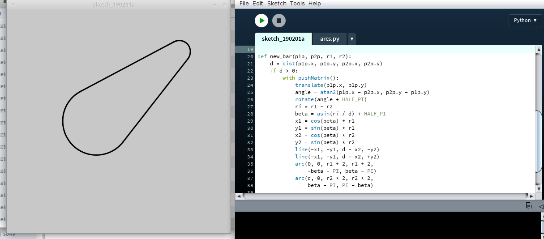544x239 pixels.
Task: Click the editor's scroll down arrow
Action: [x=539, y=188]
